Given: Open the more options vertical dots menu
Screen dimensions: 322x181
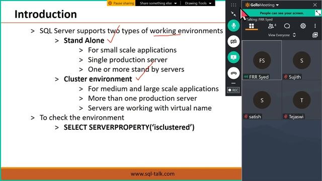Looking at the screenshot, I should click(315, 26).
